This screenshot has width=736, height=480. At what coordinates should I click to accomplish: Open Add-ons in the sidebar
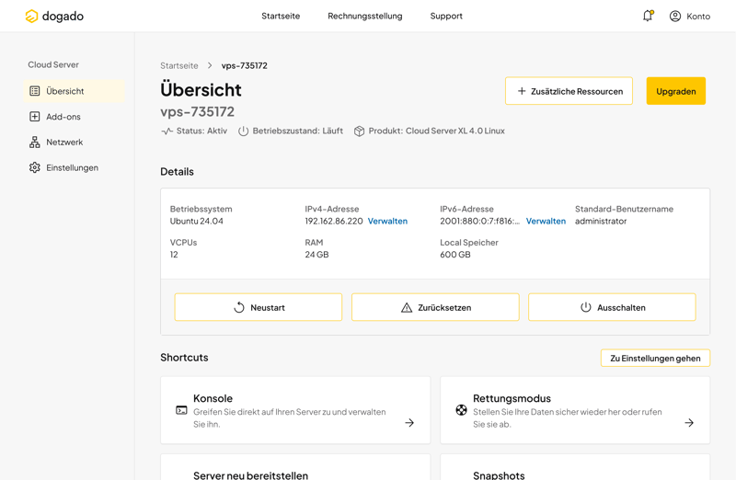(63, 117)
